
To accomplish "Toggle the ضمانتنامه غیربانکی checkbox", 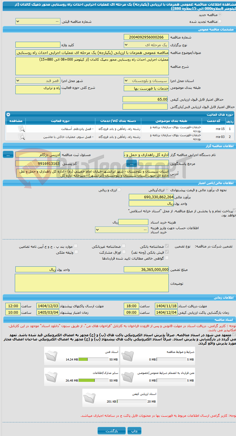I will (x=123, y=246).
